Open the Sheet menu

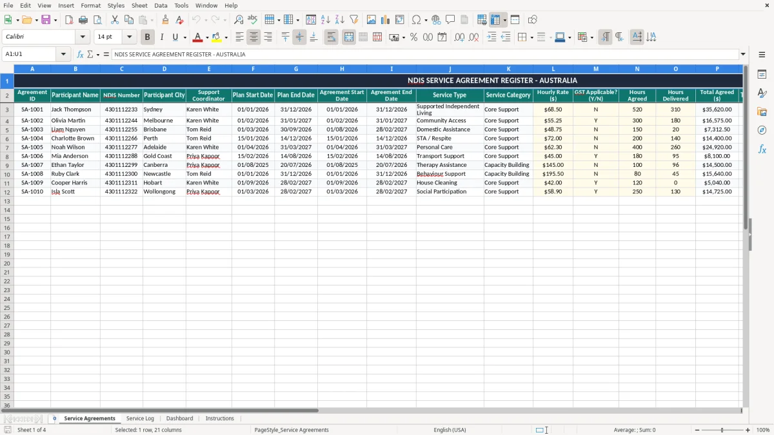[x=139, y=5]
